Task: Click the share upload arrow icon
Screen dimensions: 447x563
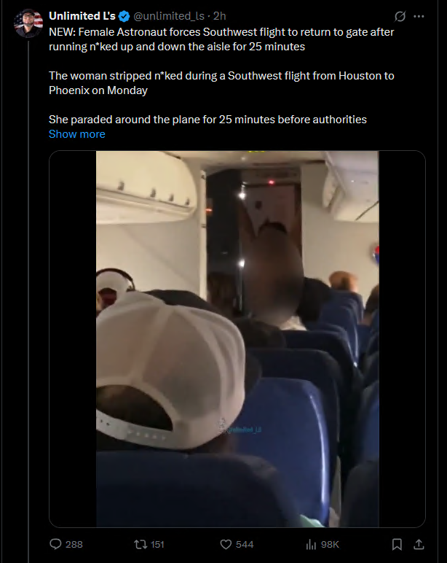Action: tap(419, 544)
